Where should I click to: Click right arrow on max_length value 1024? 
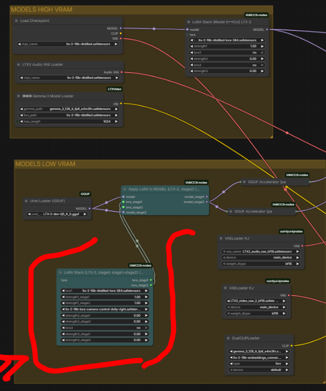(116, 121)
